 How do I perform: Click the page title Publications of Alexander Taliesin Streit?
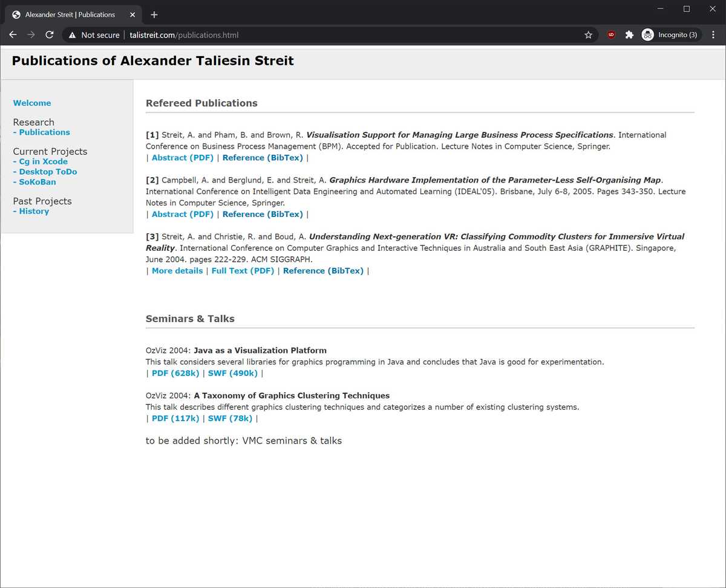point(153,61)
